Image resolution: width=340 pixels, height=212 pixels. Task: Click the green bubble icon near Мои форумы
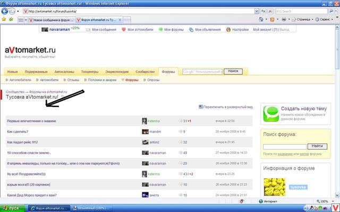click(x=160, y=30)
